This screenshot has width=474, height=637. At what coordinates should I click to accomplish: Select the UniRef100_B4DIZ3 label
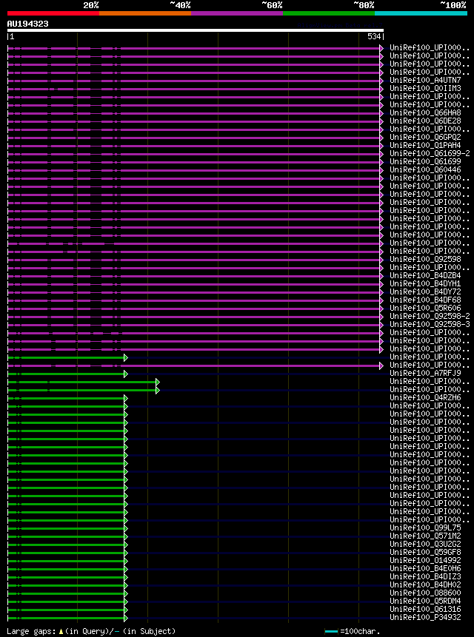tap(425, 577)
